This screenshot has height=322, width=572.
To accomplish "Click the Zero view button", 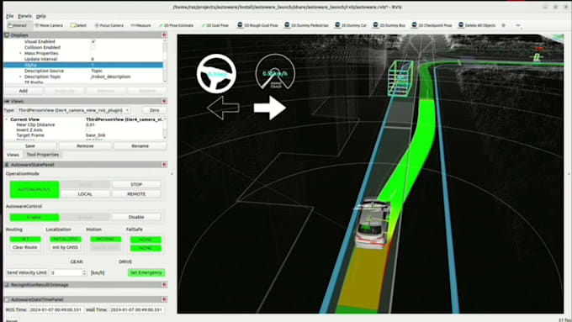I will 154,110.
